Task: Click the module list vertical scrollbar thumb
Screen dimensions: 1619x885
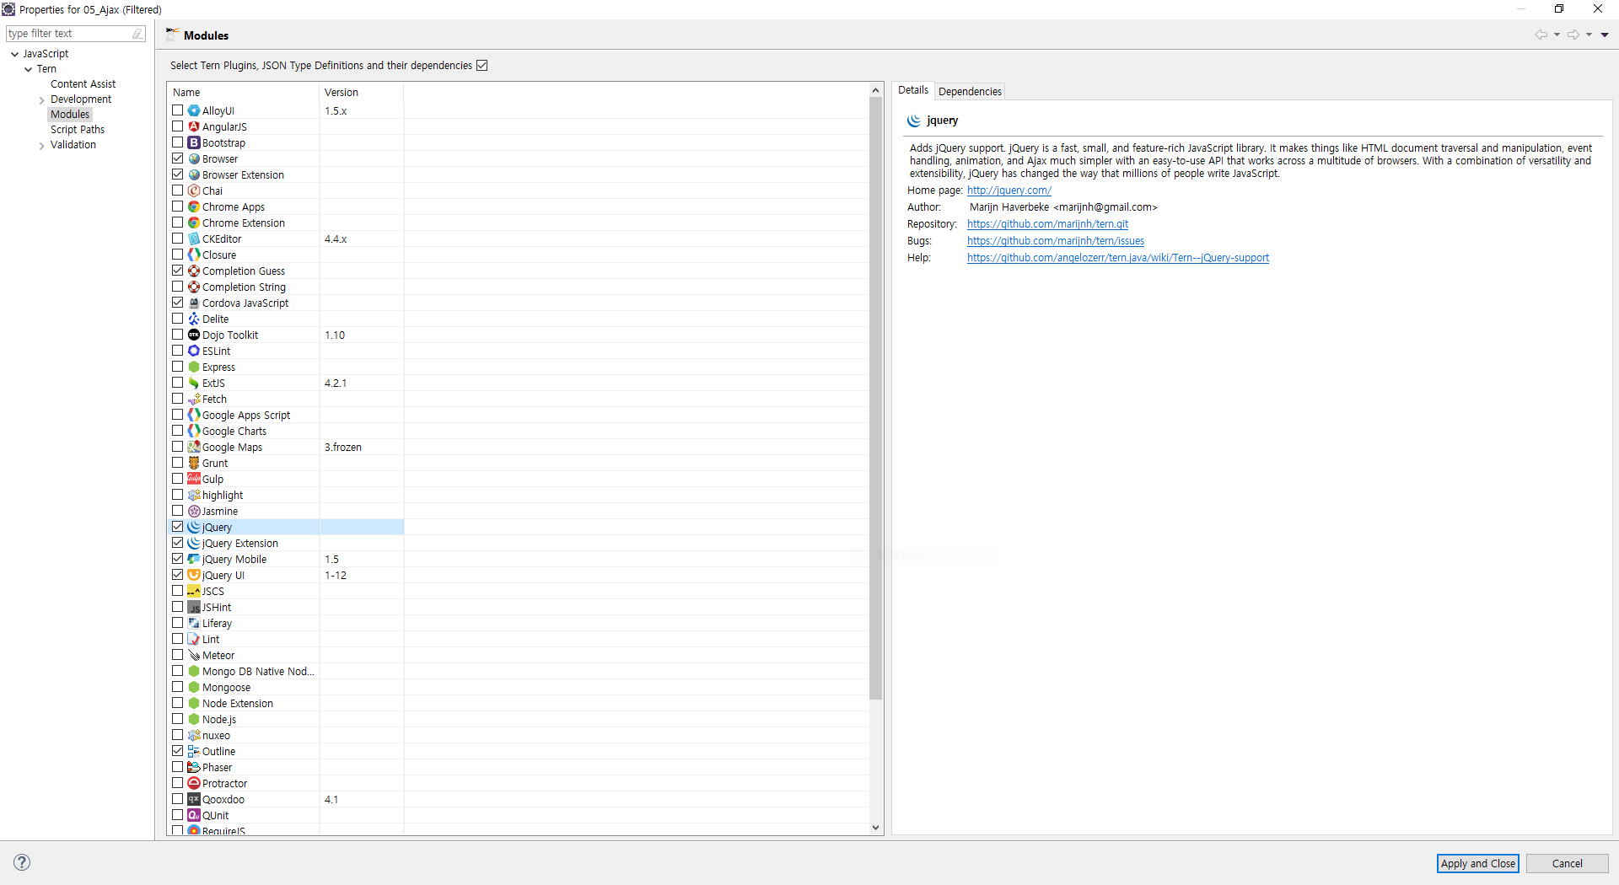Action: tap(875, 398)
